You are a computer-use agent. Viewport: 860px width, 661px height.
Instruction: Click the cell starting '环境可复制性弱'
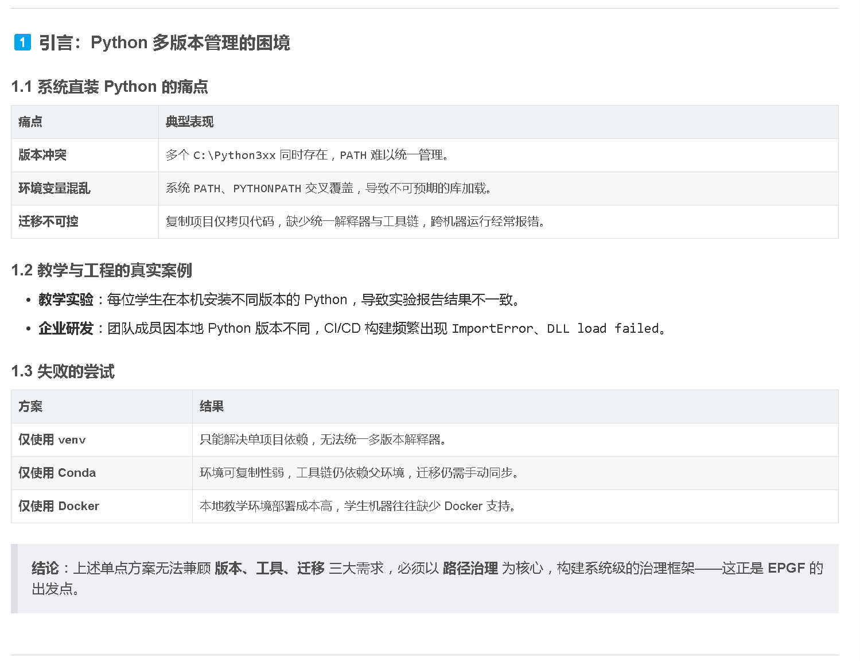click(515, 473)
